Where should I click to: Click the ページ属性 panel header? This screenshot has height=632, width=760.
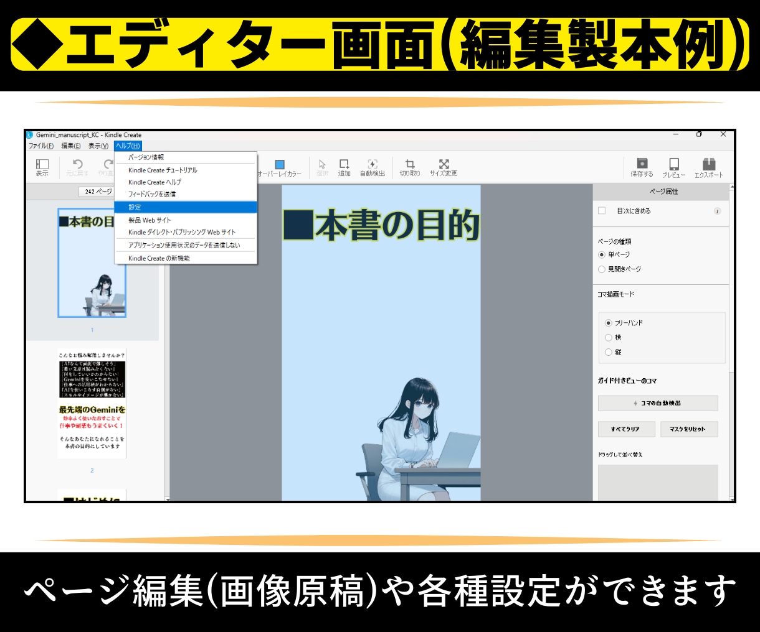coord(661,192)
